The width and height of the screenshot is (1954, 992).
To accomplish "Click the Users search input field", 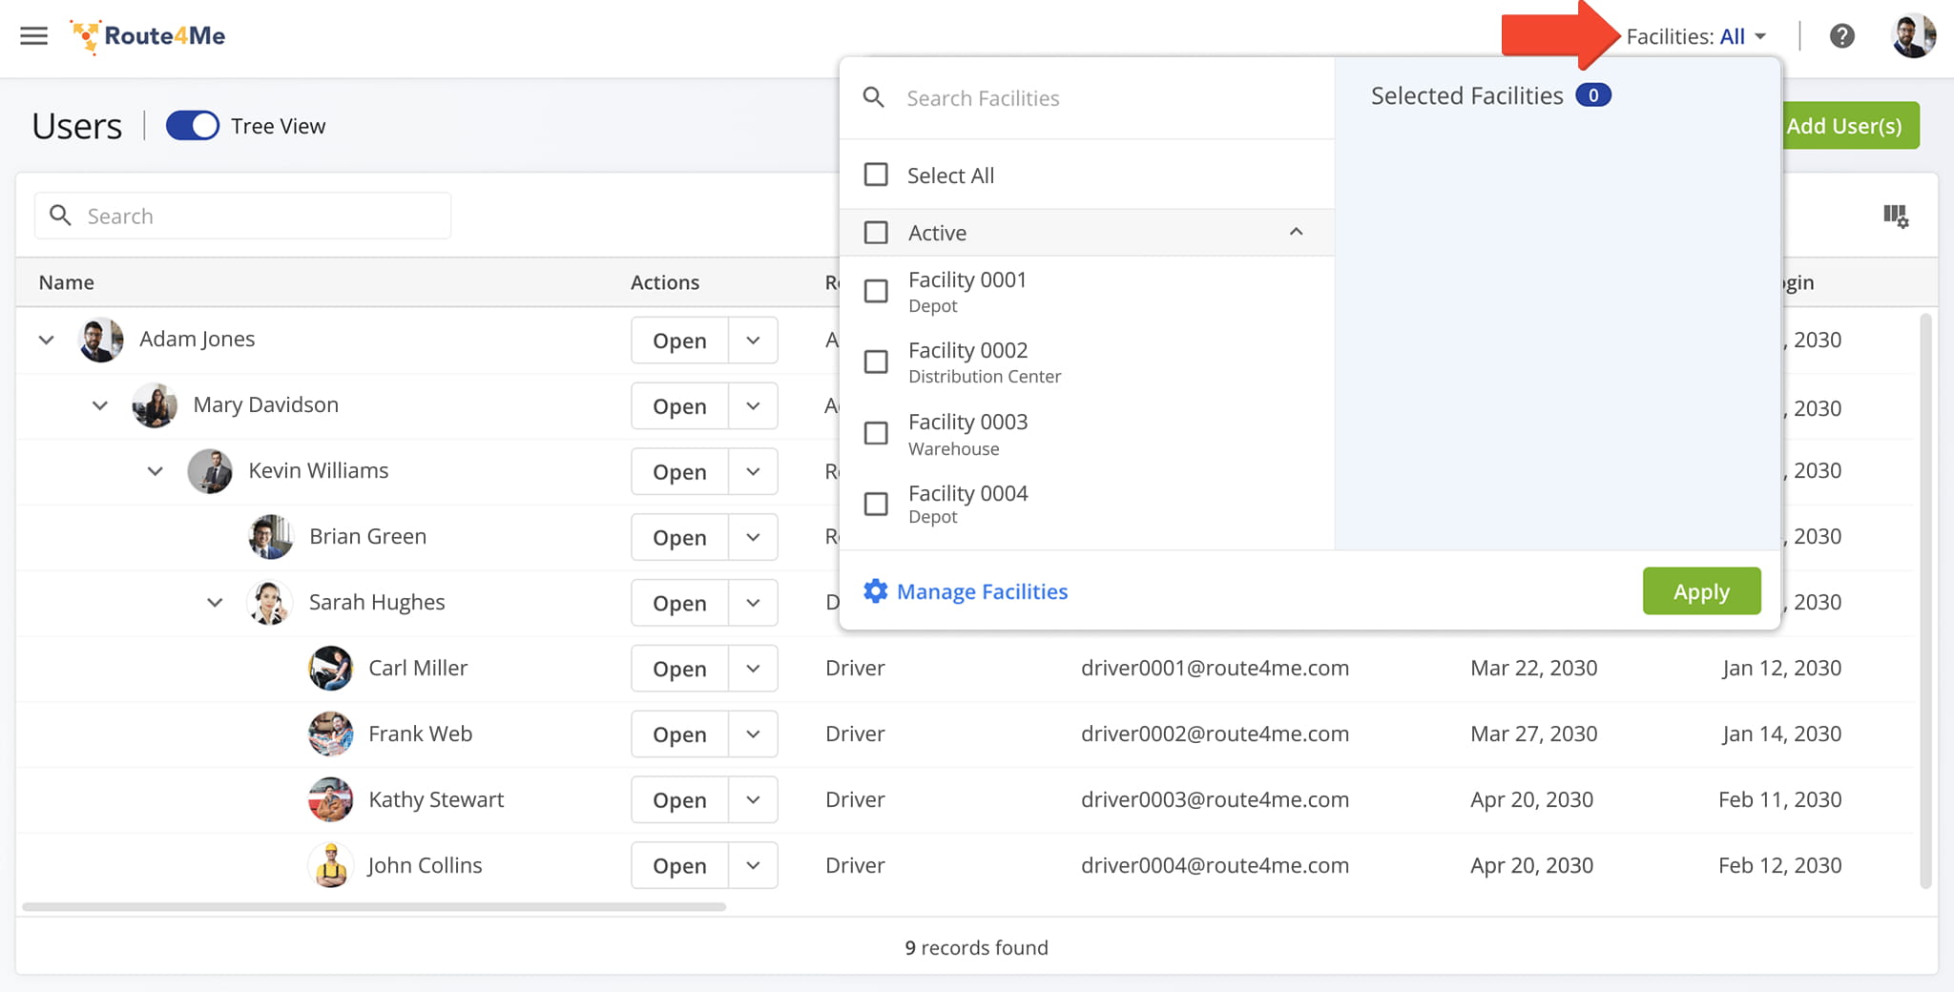I will click(258, 217).
